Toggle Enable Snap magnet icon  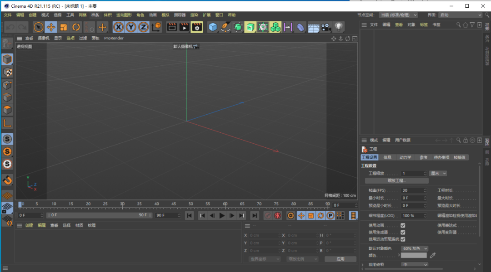(7, 180)
